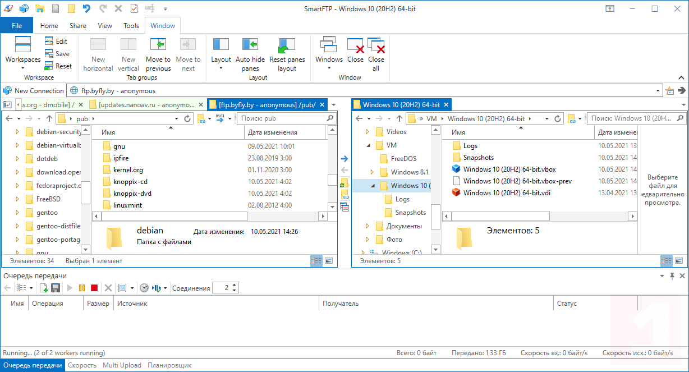This screenshot has height=372, width=689.
Task: Click the local search field for Windows 10 folder
Action: (636, 118)
